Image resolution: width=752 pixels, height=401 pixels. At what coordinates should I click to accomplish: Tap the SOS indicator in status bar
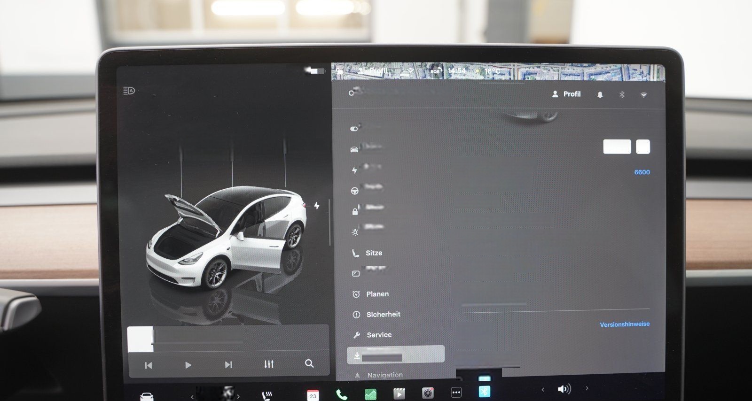point(436,71)
